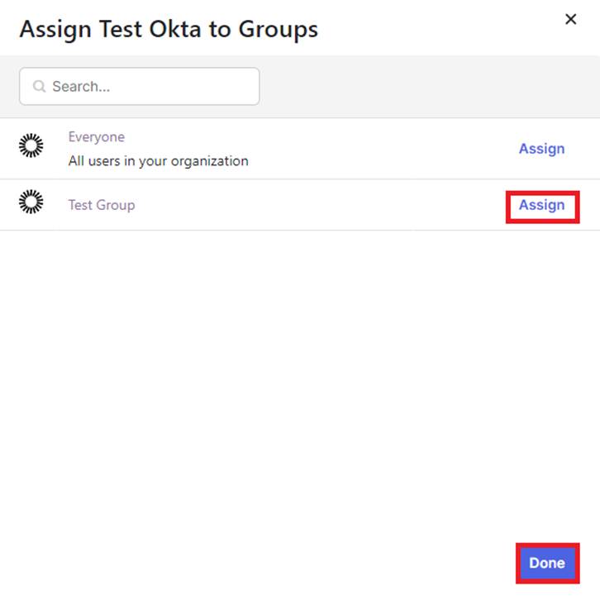Click the "Assign Test Okta to Groups" heading
This screenshot has height=596, width=600.
pyautogui.click(x=169, y=30)
